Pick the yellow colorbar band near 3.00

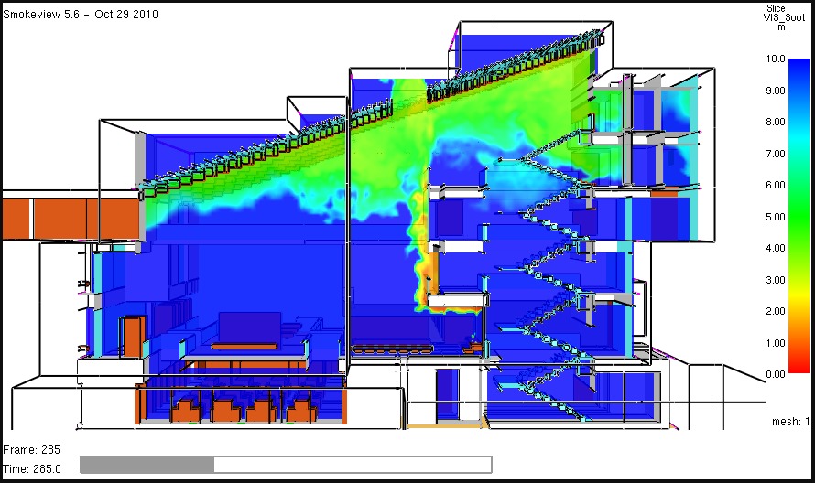799,280
